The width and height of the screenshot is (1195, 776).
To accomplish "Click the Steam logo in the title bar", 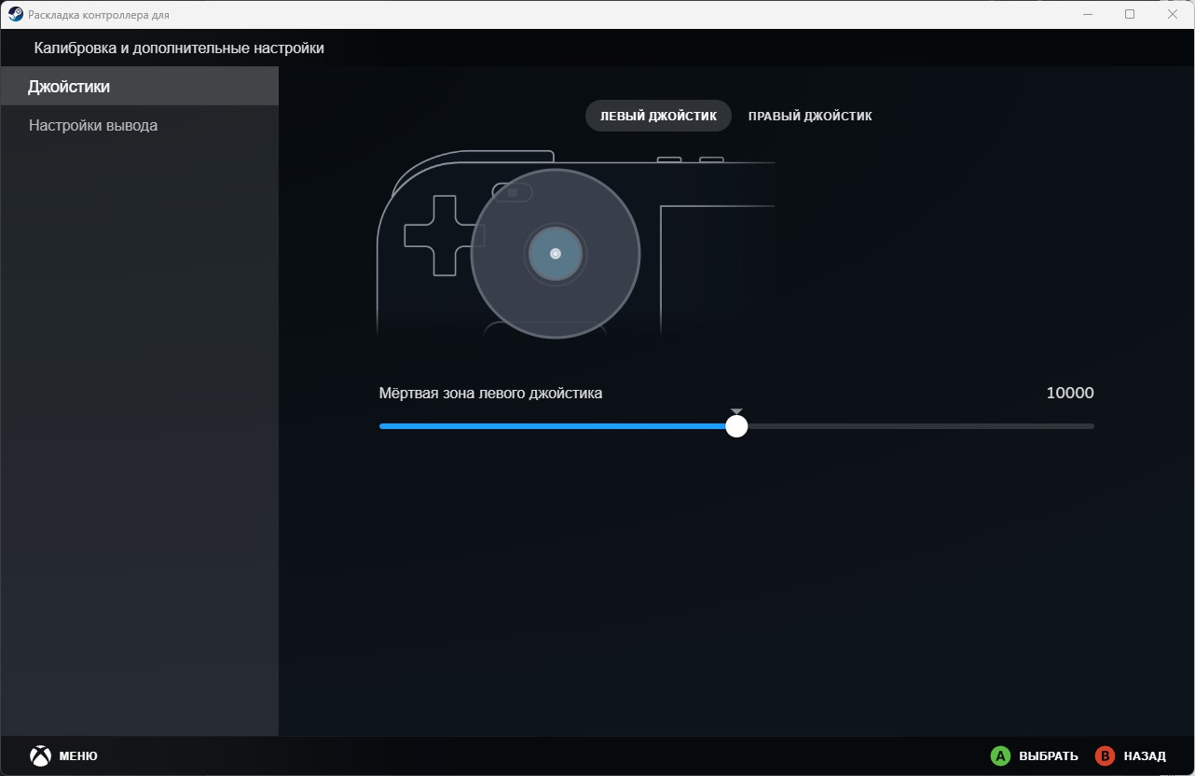I will click(16, 14).
